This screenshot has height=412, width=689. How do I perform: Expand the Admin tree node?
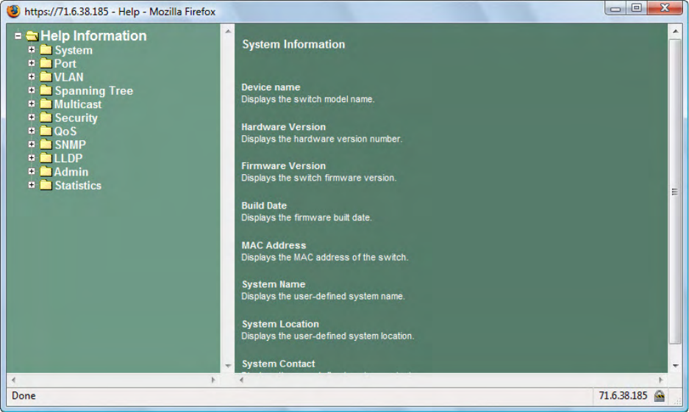(32, 171)
